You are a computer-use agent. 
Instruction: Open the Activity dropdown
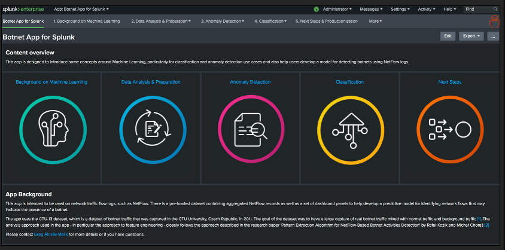click(426, 10)
